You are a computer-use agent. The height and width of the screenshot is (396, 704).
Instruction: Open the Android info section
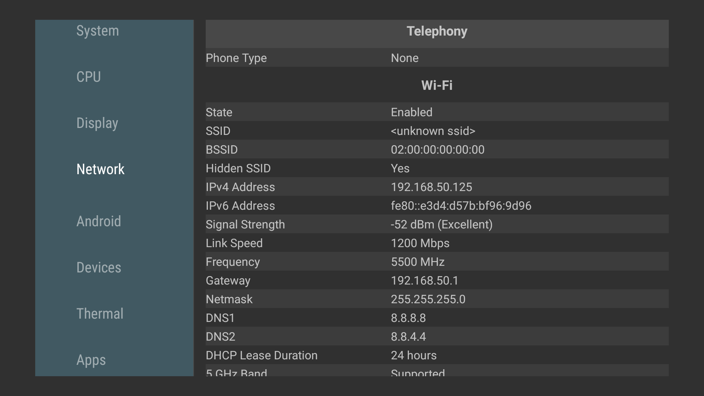(x=99, y=221)
